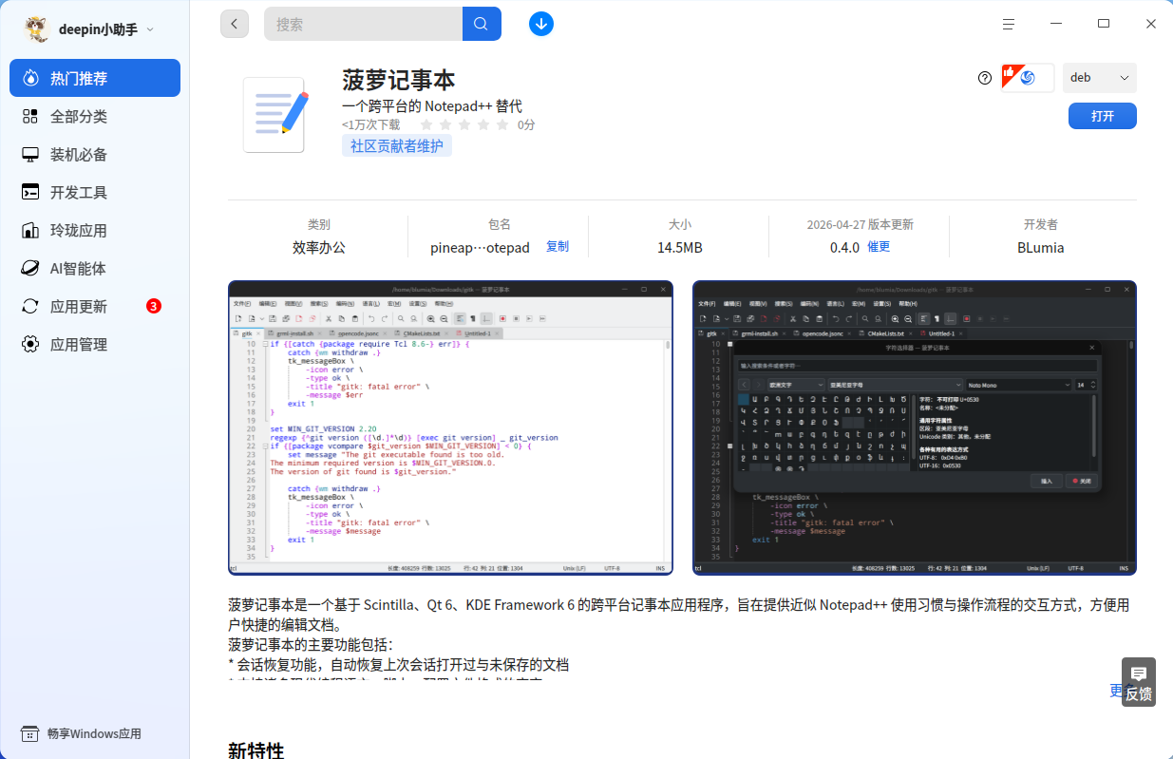Viewport: 1173px width, 759px height.
Task: Click the blue 打开 button
Action: coord(1102,116)
